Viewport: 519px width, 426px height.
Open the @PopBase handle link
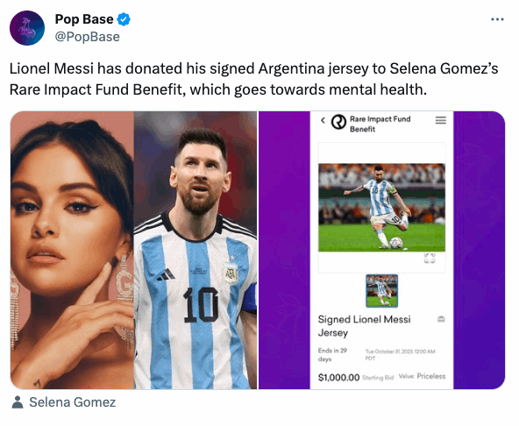click(88, 37)
